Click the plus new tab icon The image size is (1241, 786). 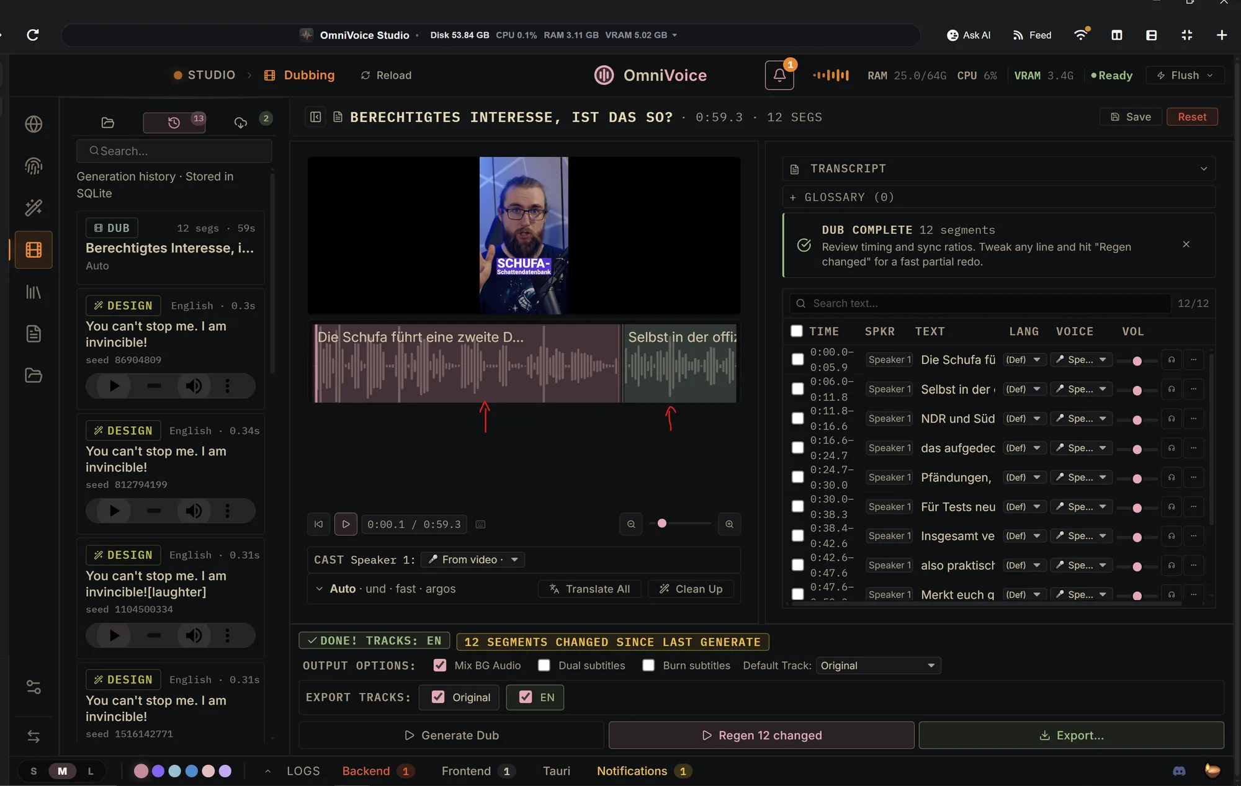click(1221, 35)
